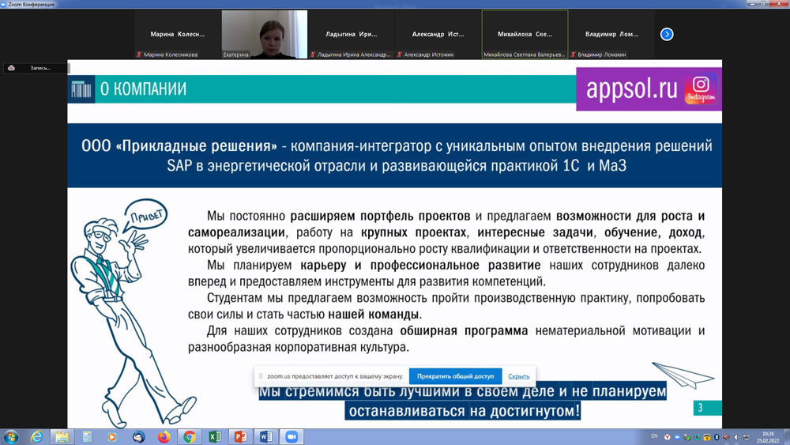This screenshot has height=445, width=790.
Task: Click the Instagram logo on the slide
Action: pyautogui.click(x=701, y=89)
